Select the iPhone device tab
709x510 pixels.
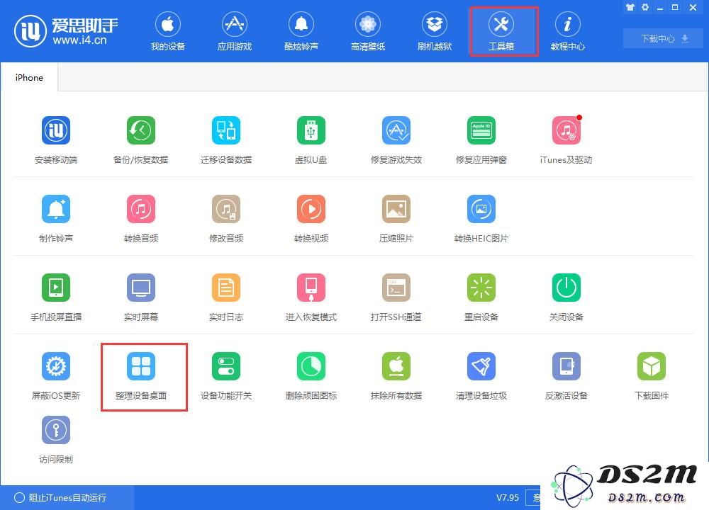click(29, 77)
